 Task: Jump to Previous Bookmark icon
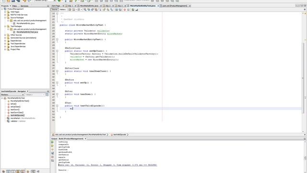pyautogui.click(x=104, y=10)
